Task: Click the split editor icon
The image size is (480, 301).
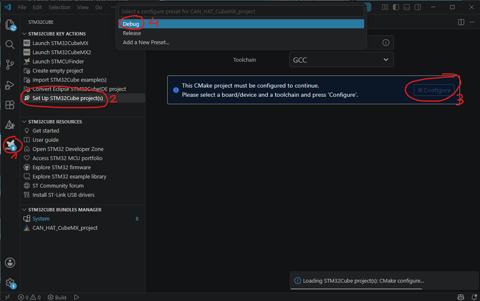Action: point(461,22)
